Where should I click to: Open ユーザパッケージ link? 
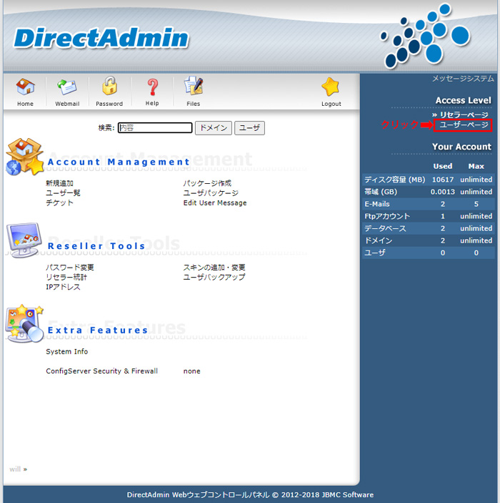(x=211, y=192)
